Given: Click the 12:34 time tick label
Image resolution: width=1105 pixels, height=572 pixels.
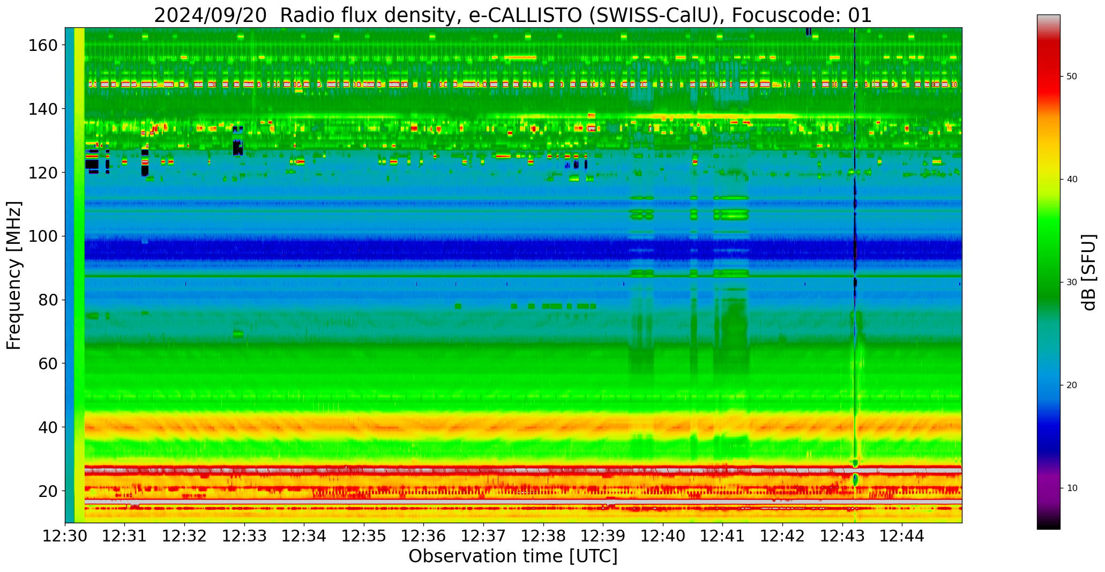Looking at the screenshot, I should click(x=304, y=536).
